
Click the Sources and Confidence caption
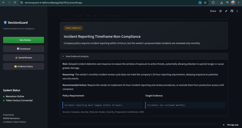pos(103,112)
